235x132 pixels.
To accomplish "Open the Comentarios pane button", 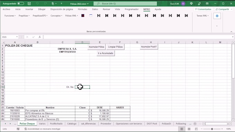I will 203,9.
